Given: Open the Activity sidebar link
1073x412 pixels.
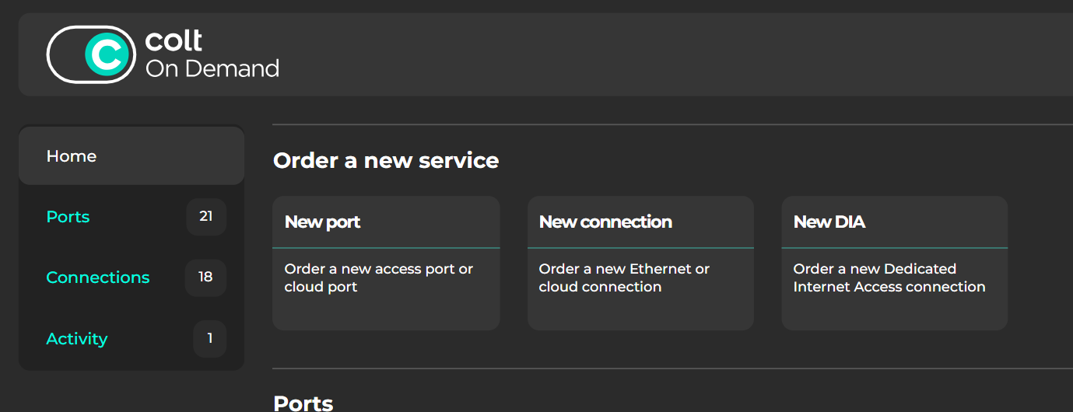Looking at the screenshot, I should point(77,339).
